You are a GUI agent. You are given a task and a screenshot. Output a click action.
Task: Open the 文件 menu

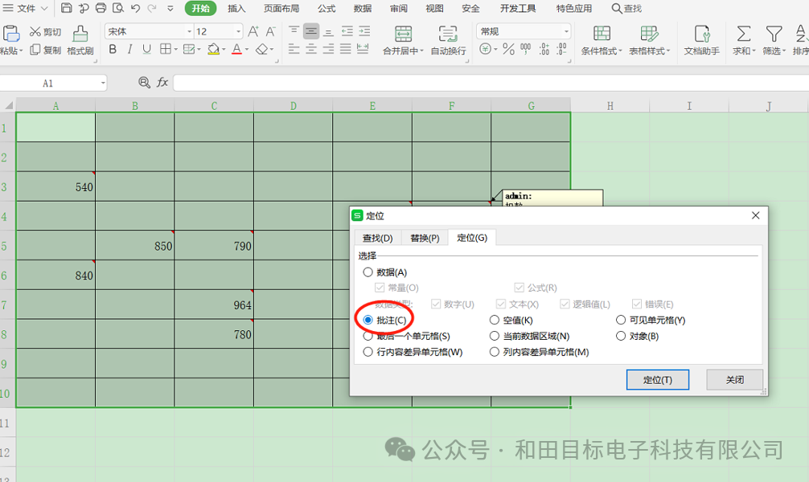25,8
